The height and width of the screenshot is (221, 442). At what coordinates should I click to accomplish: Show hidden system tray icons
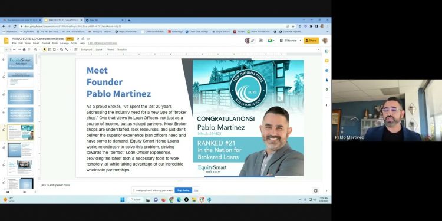tap(300, 200)
